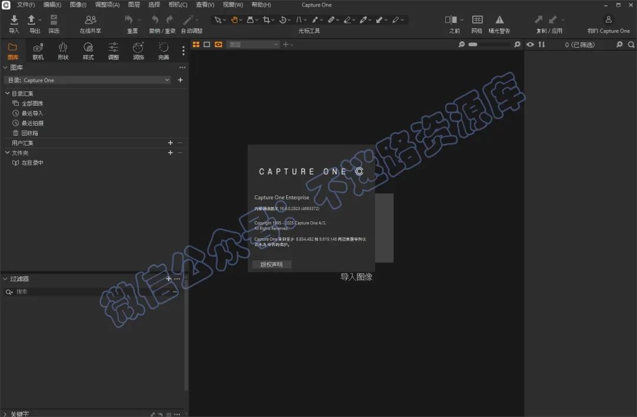
Task: Toggle the orange proof eye viewer mode
Action: tap(218, 44)
